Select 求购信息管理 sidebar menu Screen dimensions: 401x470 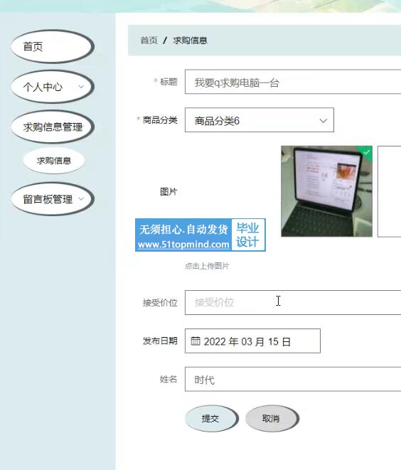pos(53,127)
